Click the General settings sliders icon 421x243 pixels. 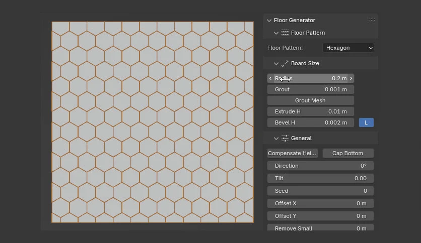pos(285,138)
